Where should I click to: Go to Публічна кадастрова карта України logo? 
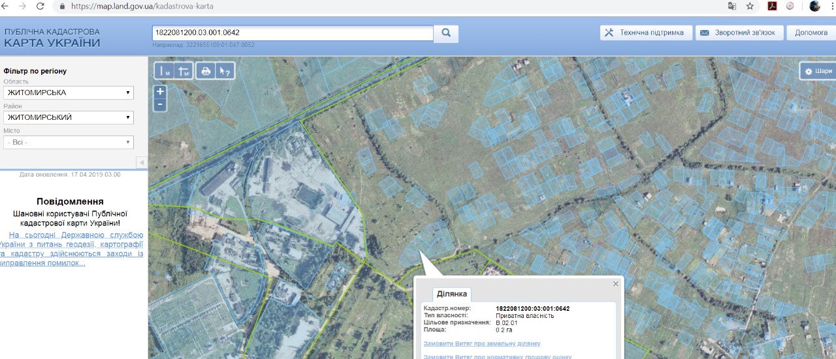[x=52, y=38]
